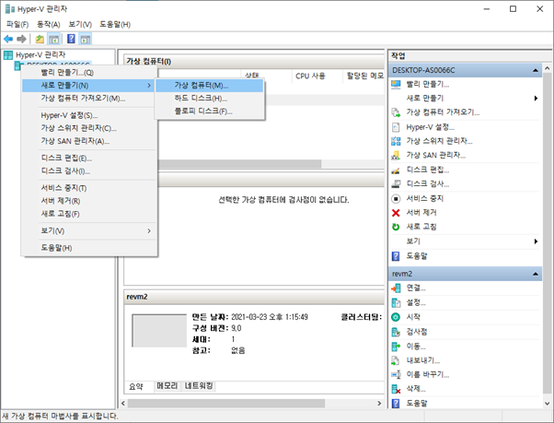Open the 파일(F) menu
The image size is (554, 423).
pos(17,24)
